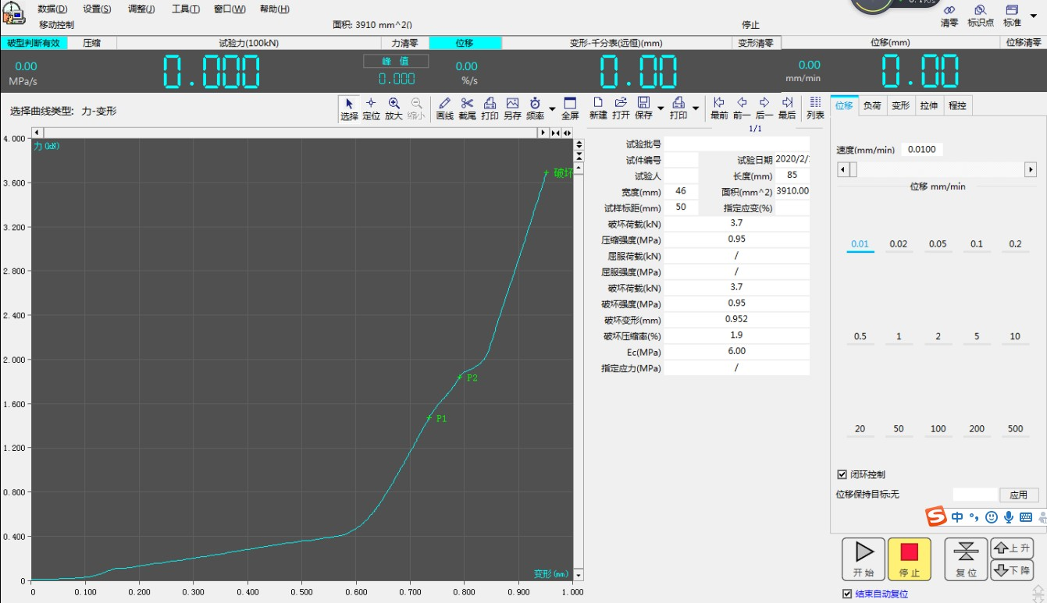Open the 保存 save dropdown arrow
This screenshot has height=603, width=1047.
pos(661,108)
